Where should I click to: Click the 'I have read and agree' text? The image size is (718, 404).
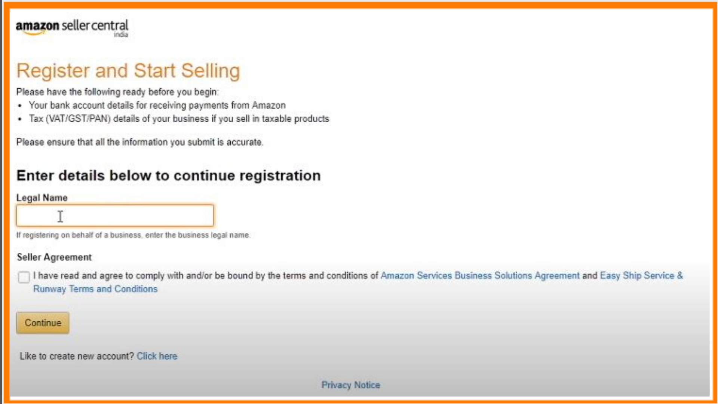point(206,276)
